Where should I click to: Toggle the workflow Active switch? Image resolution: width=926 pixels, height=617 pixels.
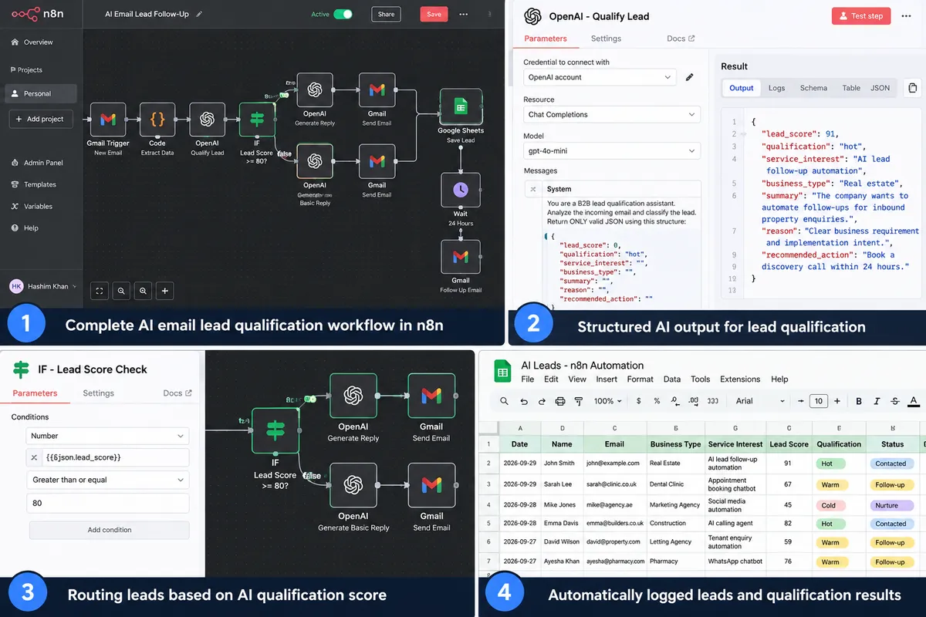tap(343, 14)
